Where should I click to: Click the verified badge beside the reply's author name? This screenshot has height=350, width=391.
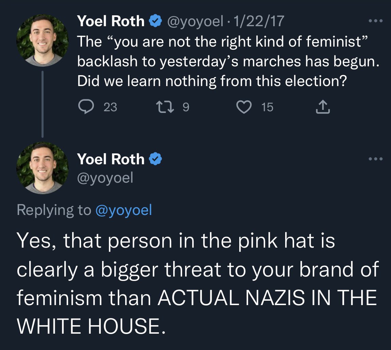[x=156, y=159]
